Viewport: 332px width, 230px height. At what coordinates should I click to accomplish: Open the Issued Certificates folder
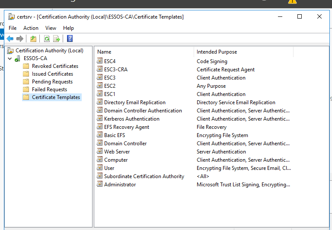tap(52, 74)
